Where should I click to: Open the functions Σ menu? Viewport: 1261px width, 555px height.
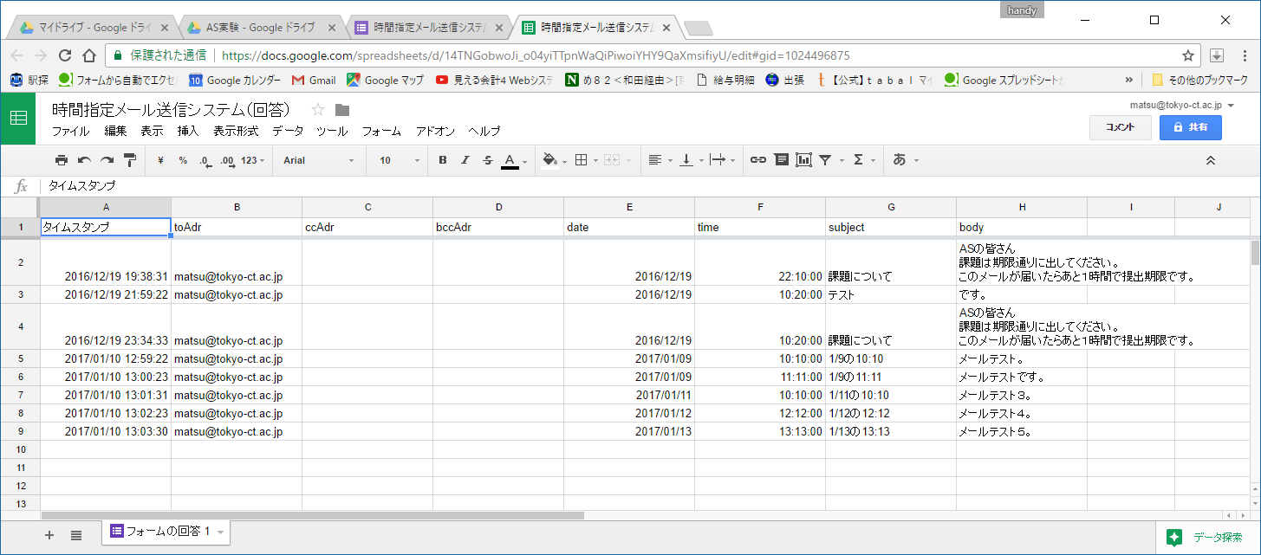point(859,160)
